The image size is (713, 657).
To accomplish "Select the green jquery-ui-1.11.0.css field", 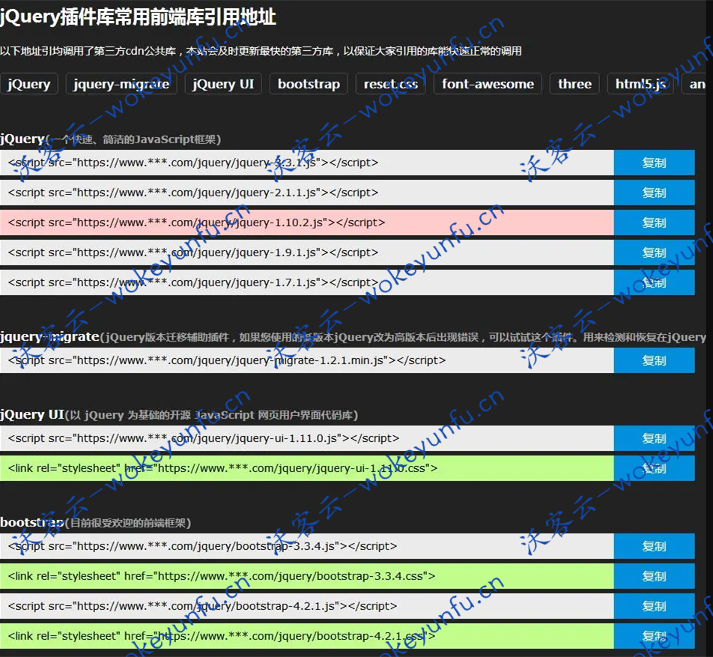I will point(307,468).
